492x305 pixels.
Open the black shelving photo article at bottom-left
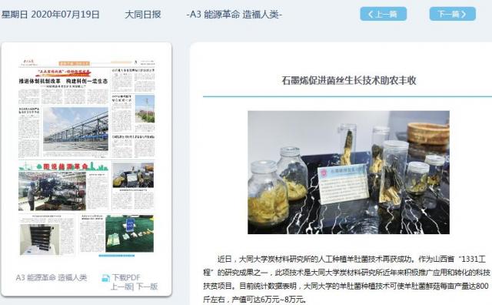[x=39, y=239]
